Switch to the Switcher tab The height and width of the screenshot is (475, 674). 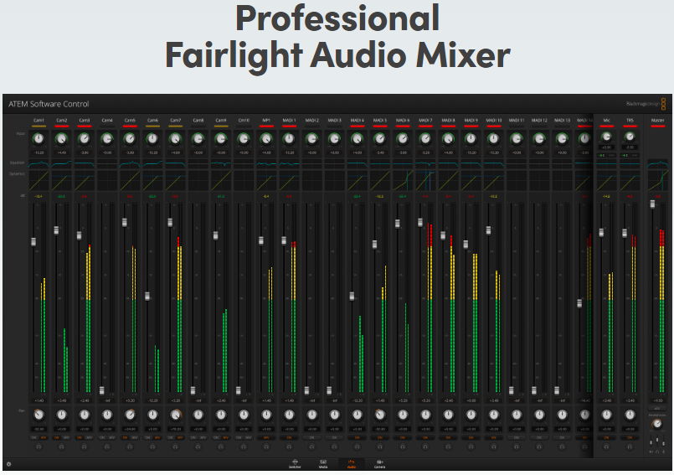(295, 464)
